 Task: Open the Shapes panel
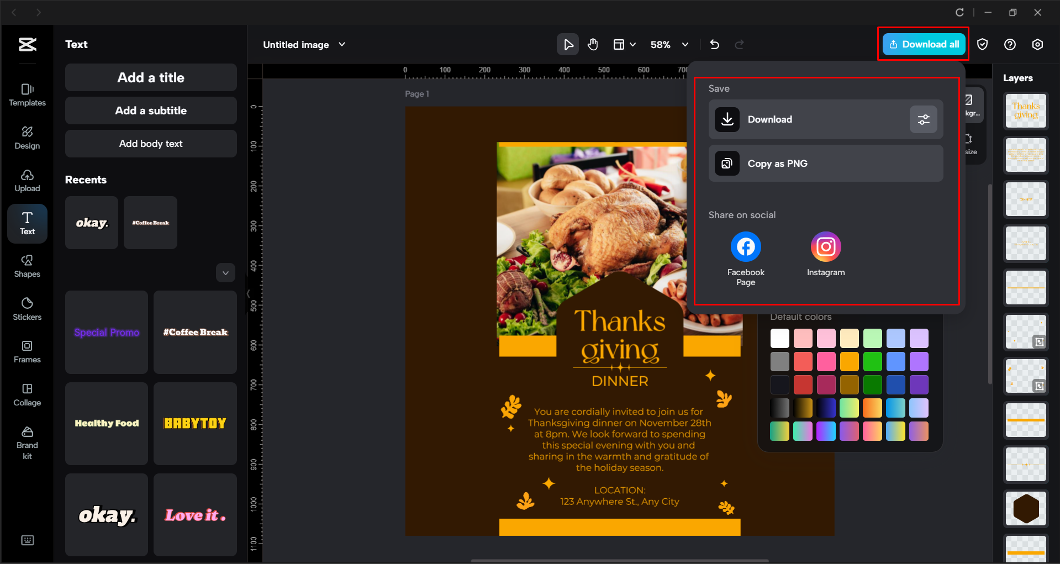27,266
